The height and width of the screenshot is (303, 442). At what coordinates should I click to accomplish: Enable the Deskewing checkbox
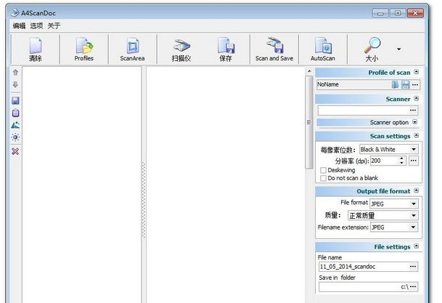click(x=323, y=170)
